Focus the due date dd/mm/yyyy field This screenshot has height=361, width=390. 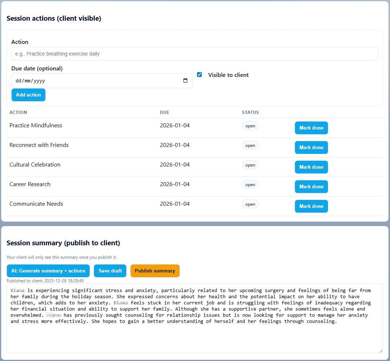[x=94, y=81]
